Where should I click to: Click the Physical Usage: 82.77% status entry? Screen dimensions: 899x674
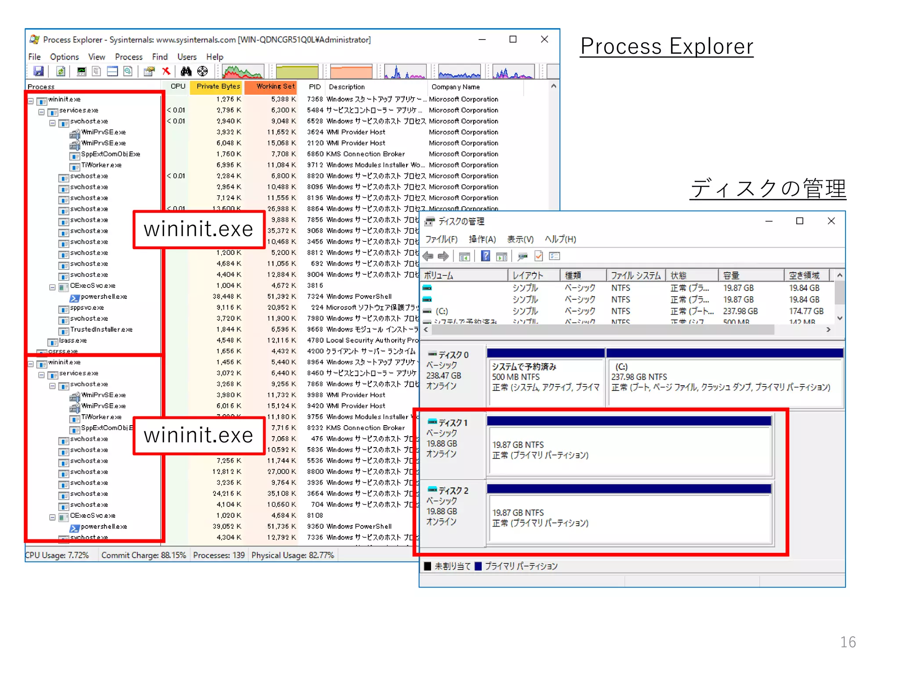click(293, 555)
